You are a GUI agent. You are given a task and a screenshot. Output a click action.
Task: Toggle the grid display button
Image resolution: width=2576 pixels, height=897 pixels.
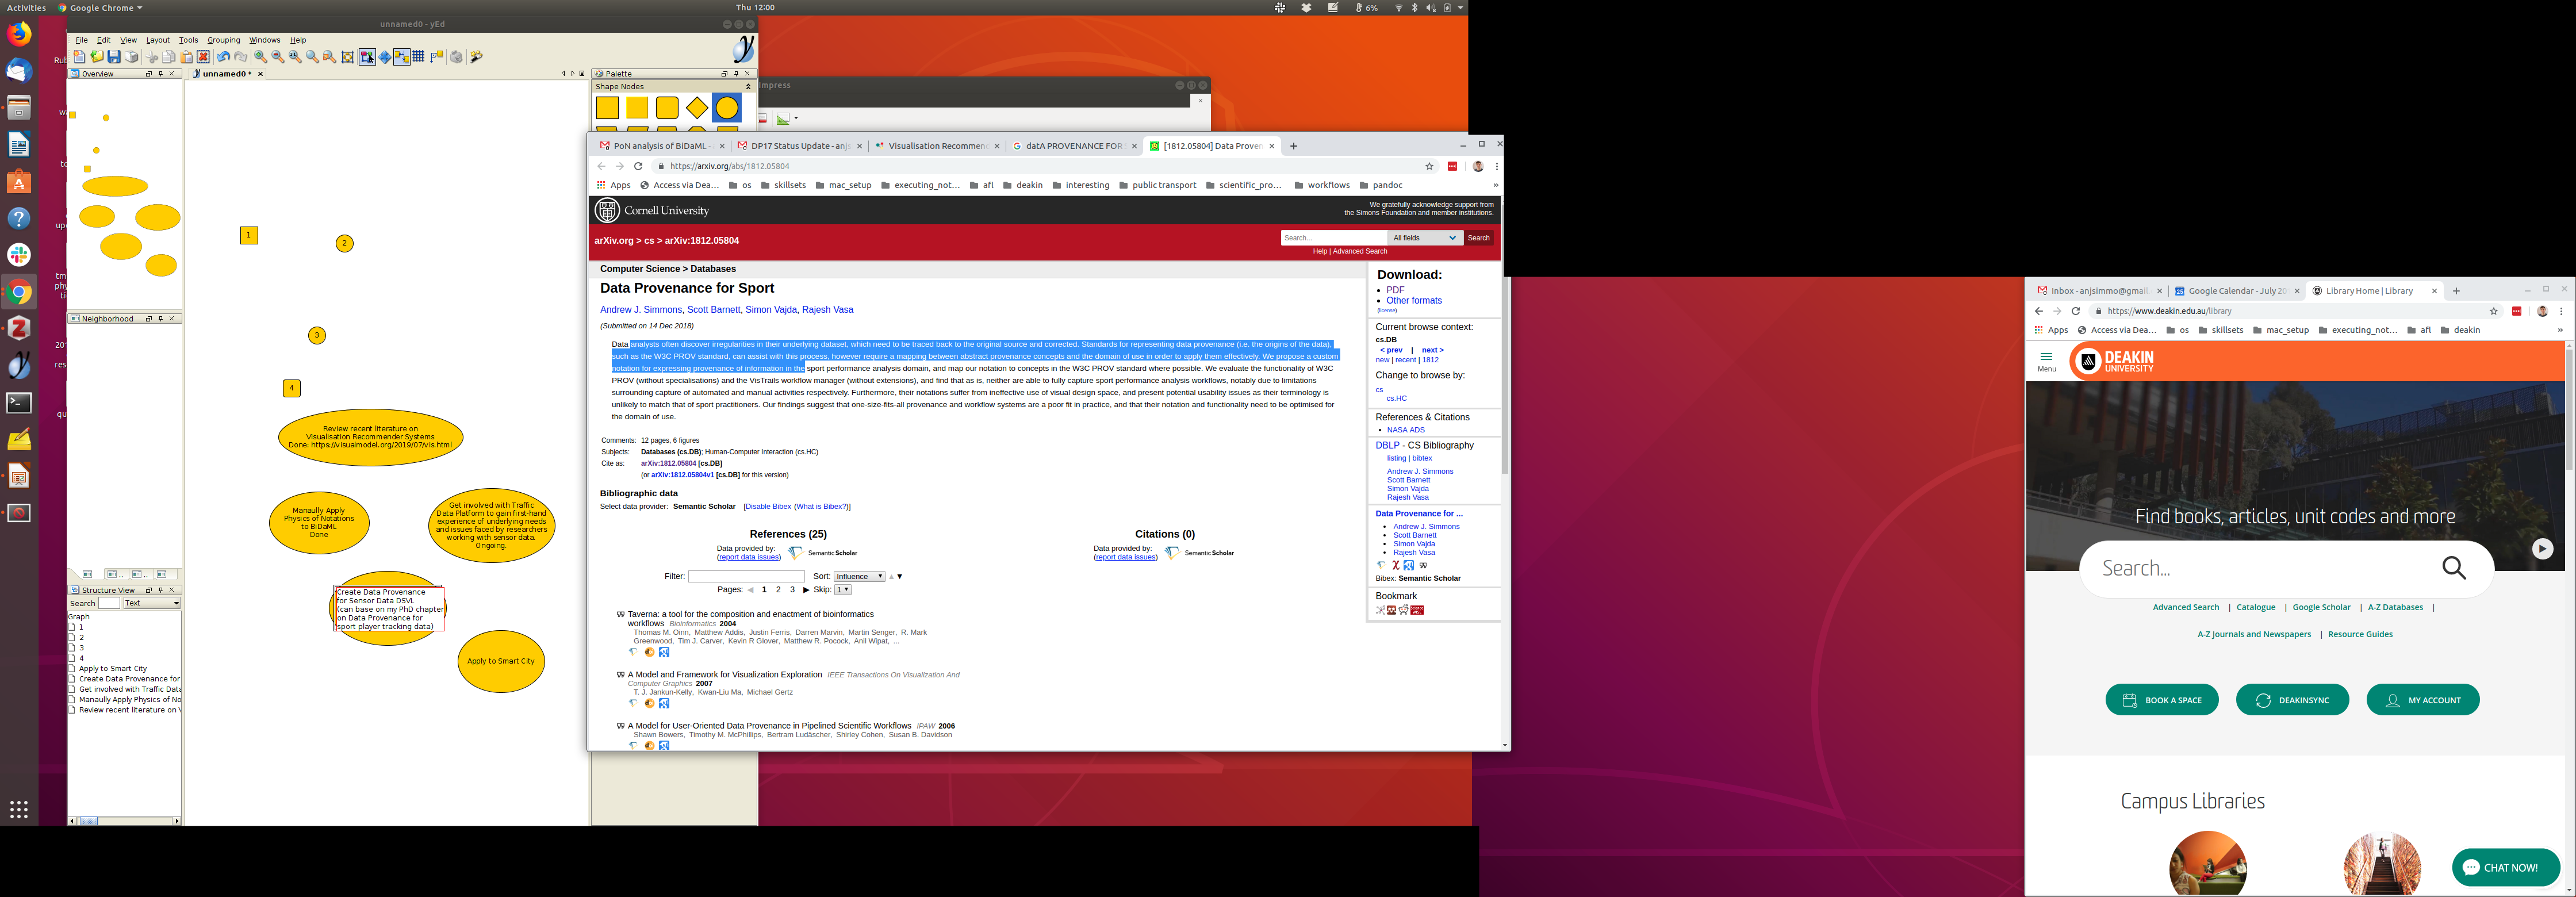coord(418,57)
